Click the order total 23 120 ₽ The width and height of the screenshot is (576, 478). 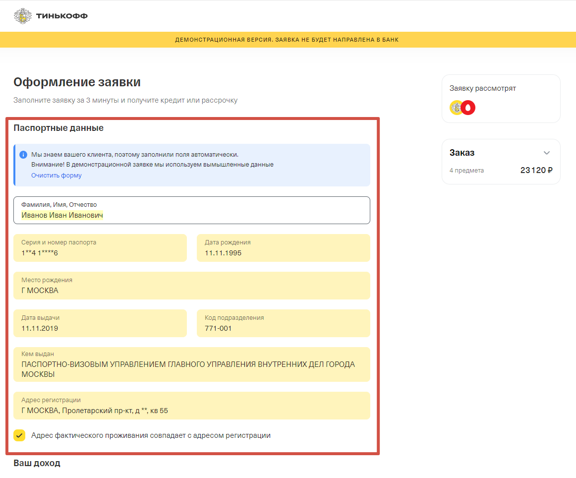coord(536,170)
